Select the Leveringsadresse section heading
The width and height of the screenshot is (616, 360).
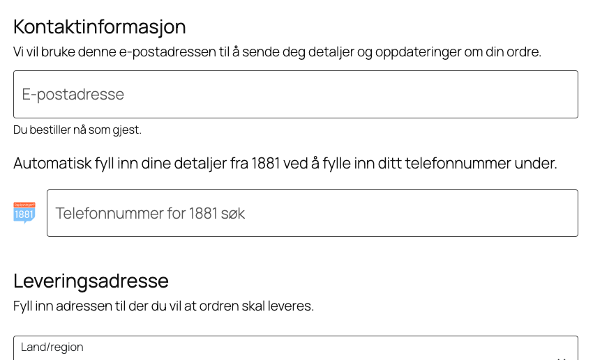tap(91, 281)
